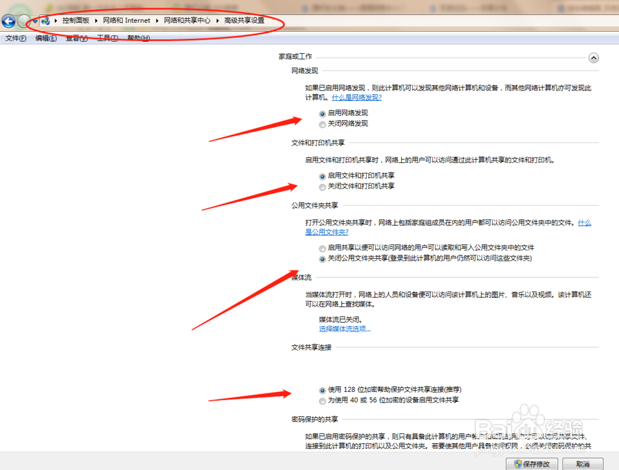Click 选择媒体流选项 link
Image resolution: width=619 pixels, height=470 pixels.
tap(345, 329)
